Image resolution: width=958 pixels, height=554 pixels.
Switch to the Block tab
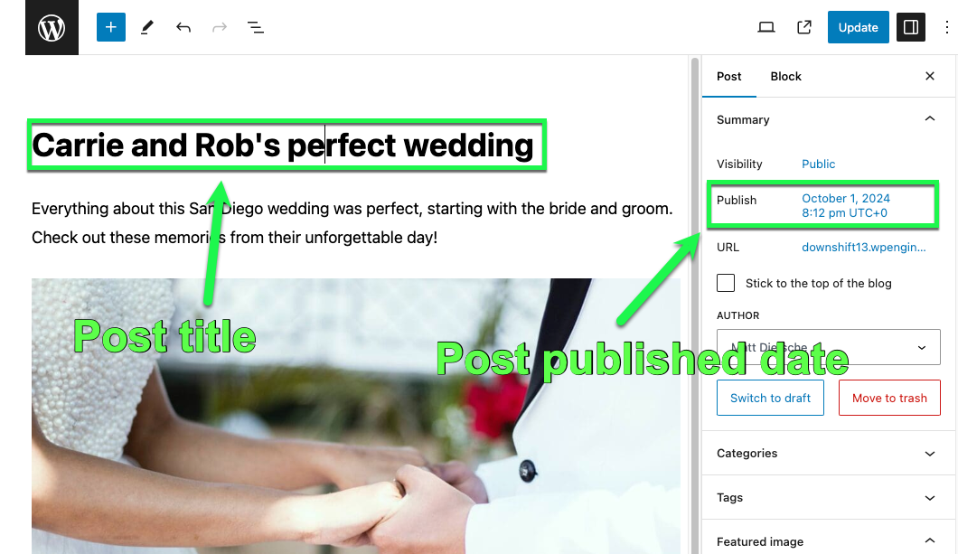click(785, 76)
